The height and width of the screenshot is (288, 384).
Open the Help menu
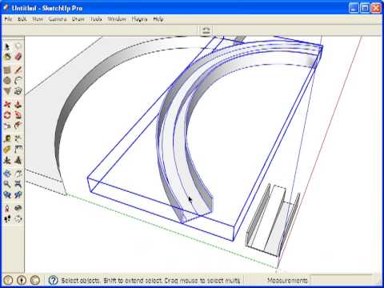[158, 19]
